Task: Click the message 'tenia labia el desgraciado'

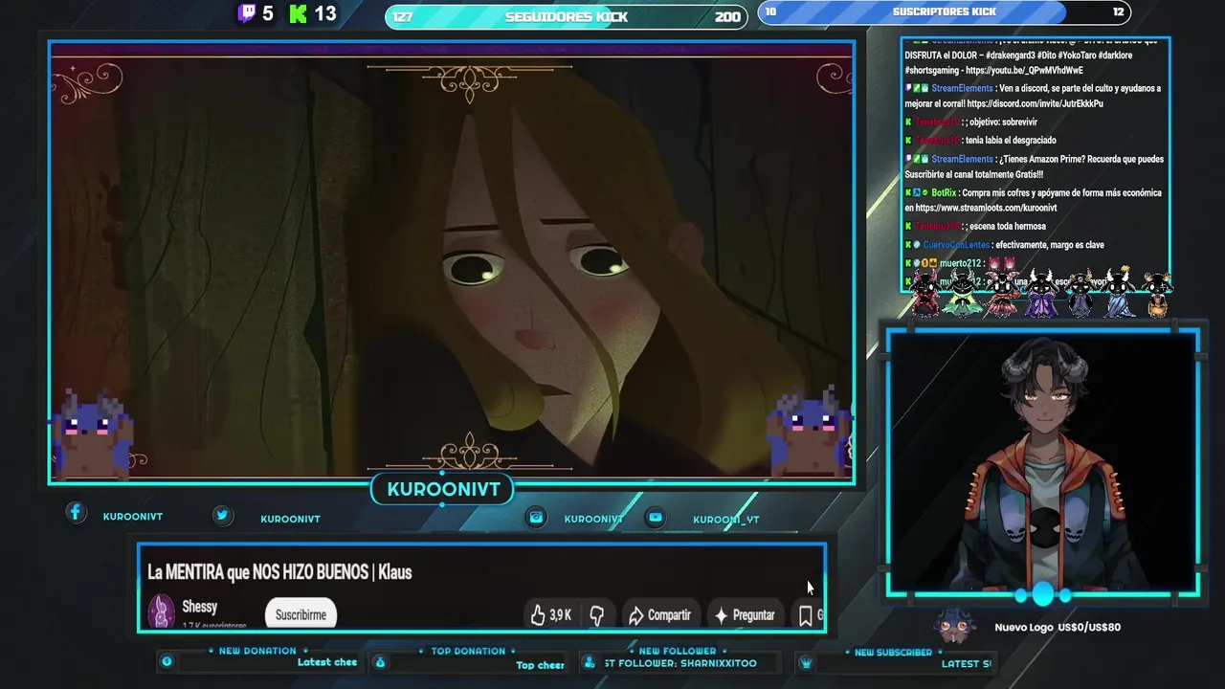Action: pyautogui.click(x=1011, y=141)
